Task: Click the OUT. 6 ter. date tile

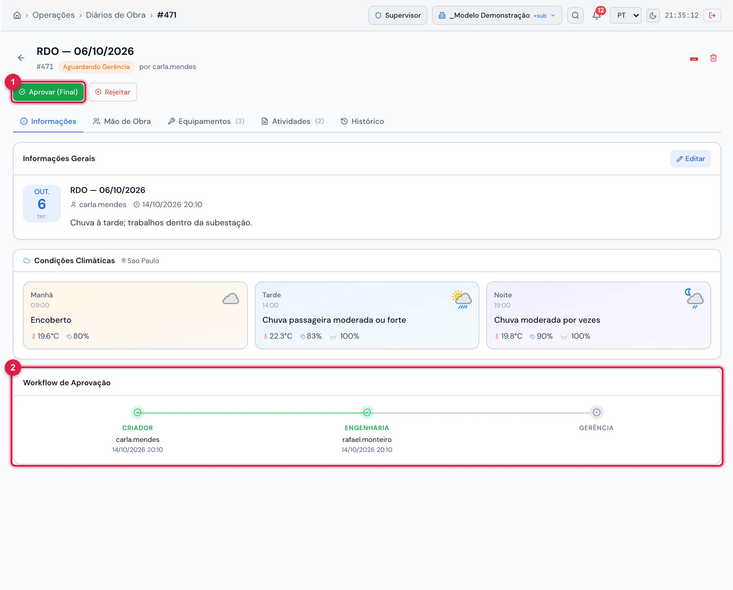Action: pyautogui.click(x=42, y=204)
